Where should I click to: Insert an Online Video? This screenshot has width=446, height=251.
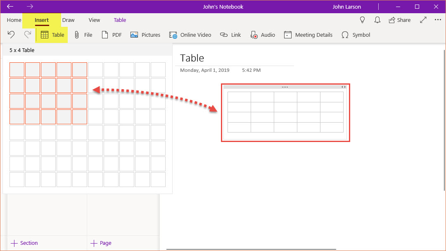(x=190, y=35)
